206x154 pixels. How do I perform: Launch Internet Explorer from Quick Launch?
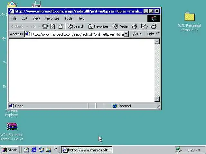(34, 150)
